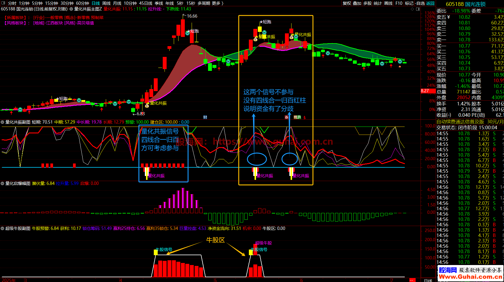Switch to 周线 weekly chart
The height and width of the screenshot is (282, 504).
click(x=106, y=3)
